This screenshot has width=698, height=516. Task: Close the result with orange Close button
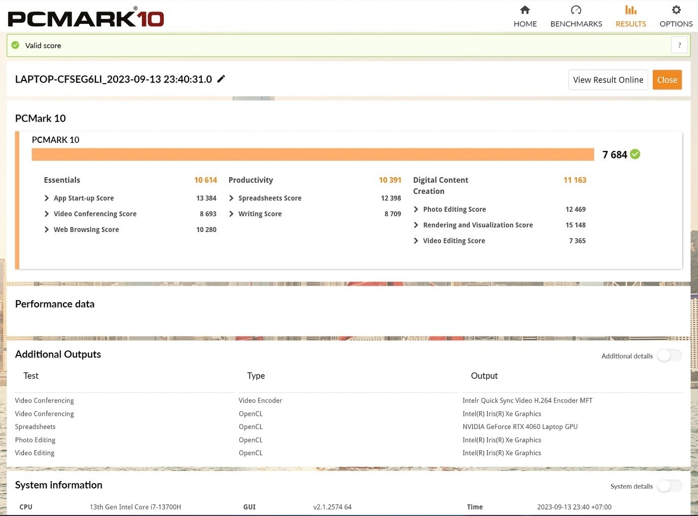(x=667, y=80)
